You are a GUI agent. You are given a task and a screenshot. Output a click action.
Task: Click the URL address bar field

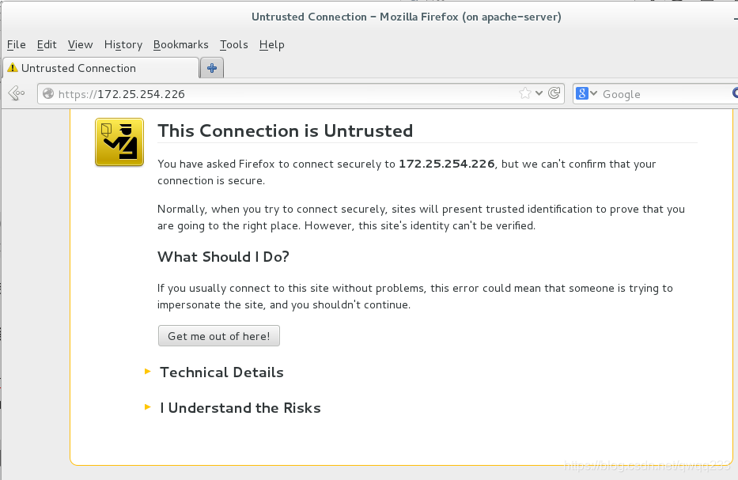[x=301, y=93]
